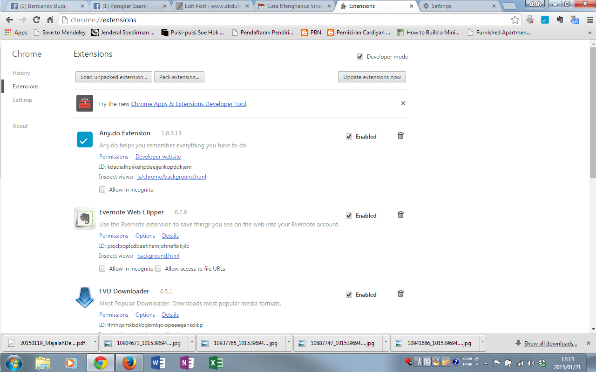The width and height of the screenshot is (596, 372).
Task: Go to the browser home page
Action: 50,20
